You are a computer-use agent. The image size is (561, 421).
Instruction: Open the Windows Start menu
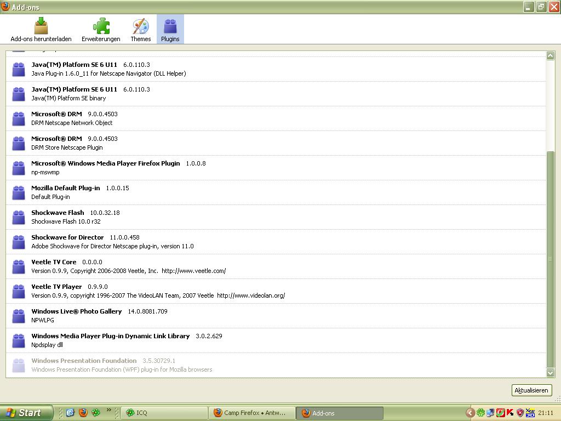tap(26, 413)
